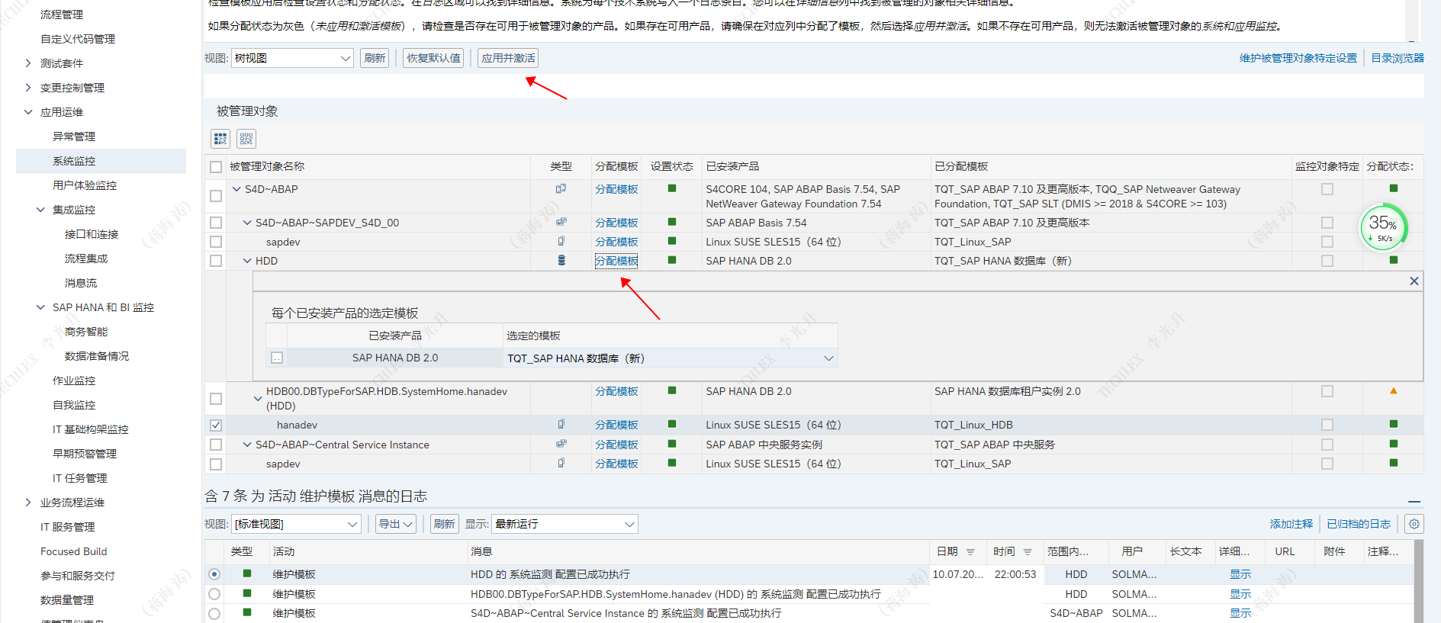Open 异常管理 in the sidebar
This screenshot has width=1441, height=623.
pos(74,136)
